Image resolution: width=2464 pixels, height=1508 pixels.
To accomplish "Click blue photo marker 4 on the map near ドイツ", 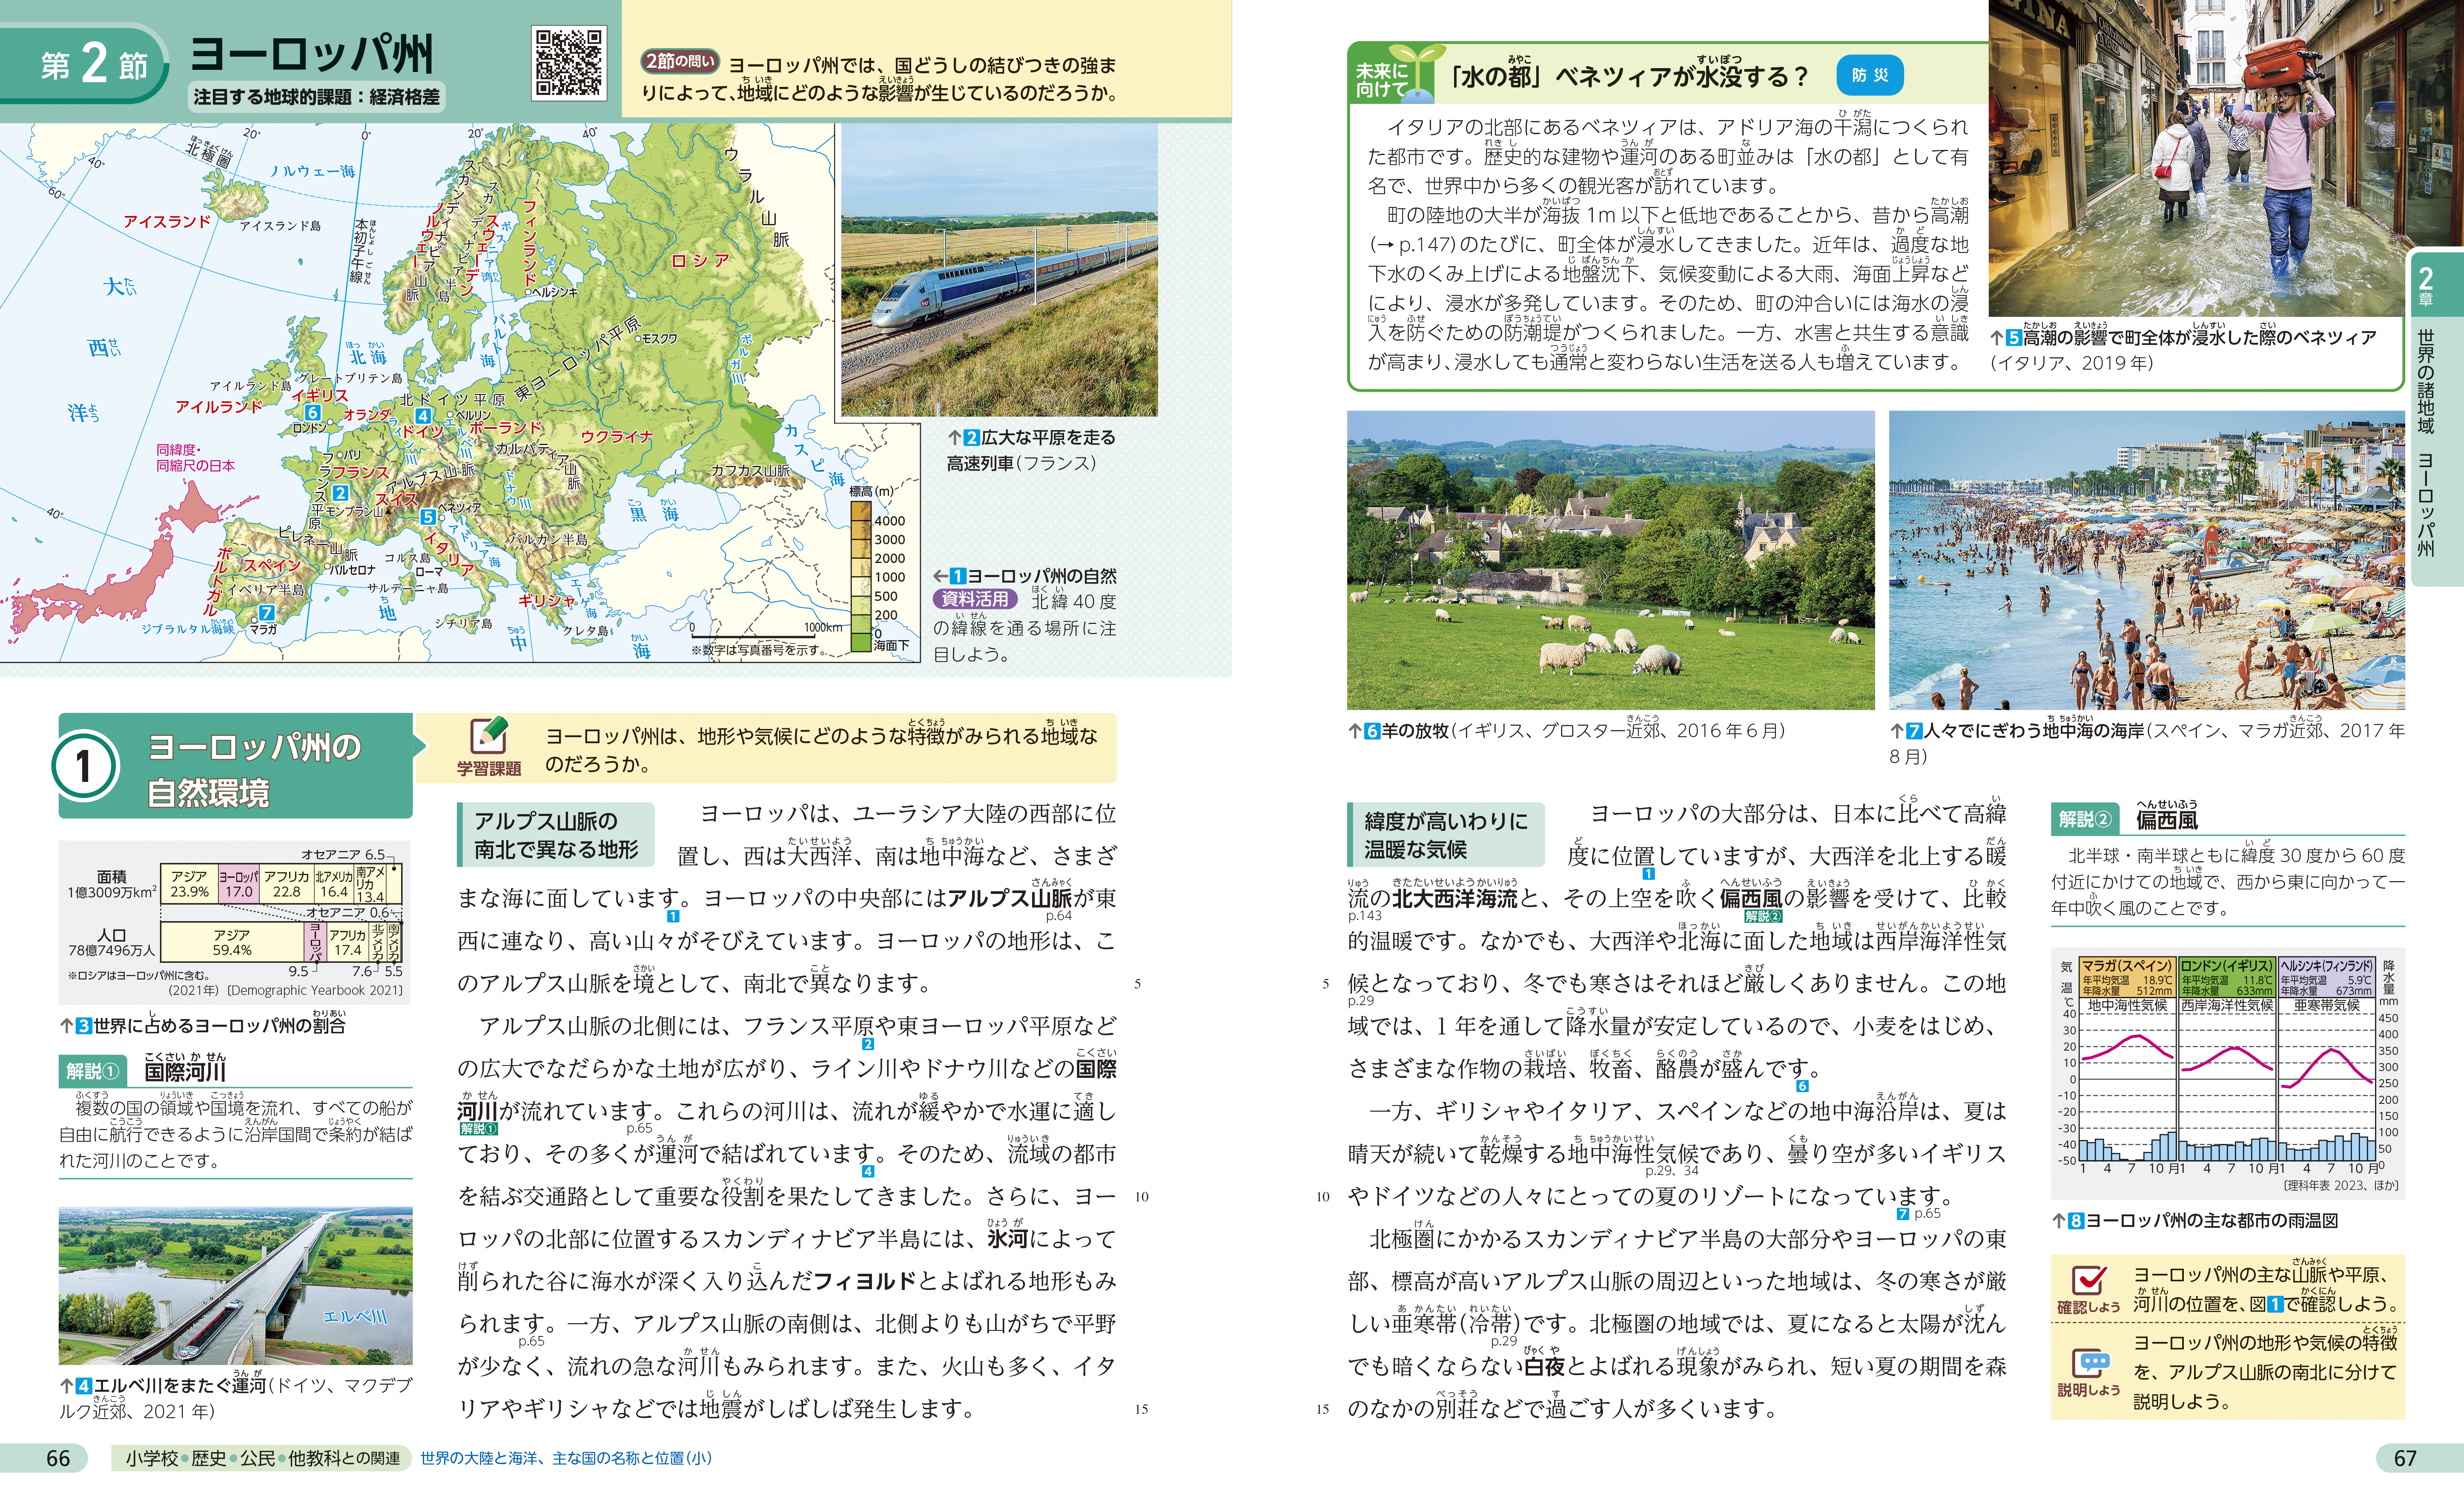I will pyautogui.click(x=423, y=416).
